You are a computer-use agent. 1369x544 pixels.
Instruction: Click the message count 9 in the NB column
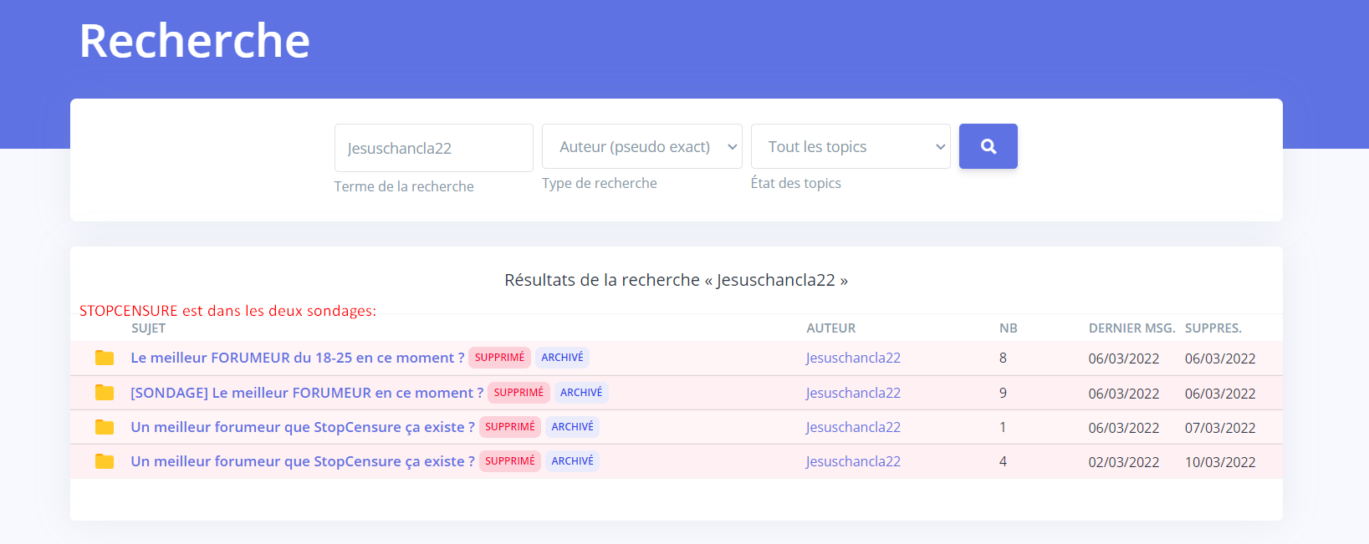[x=1003, y=393]
